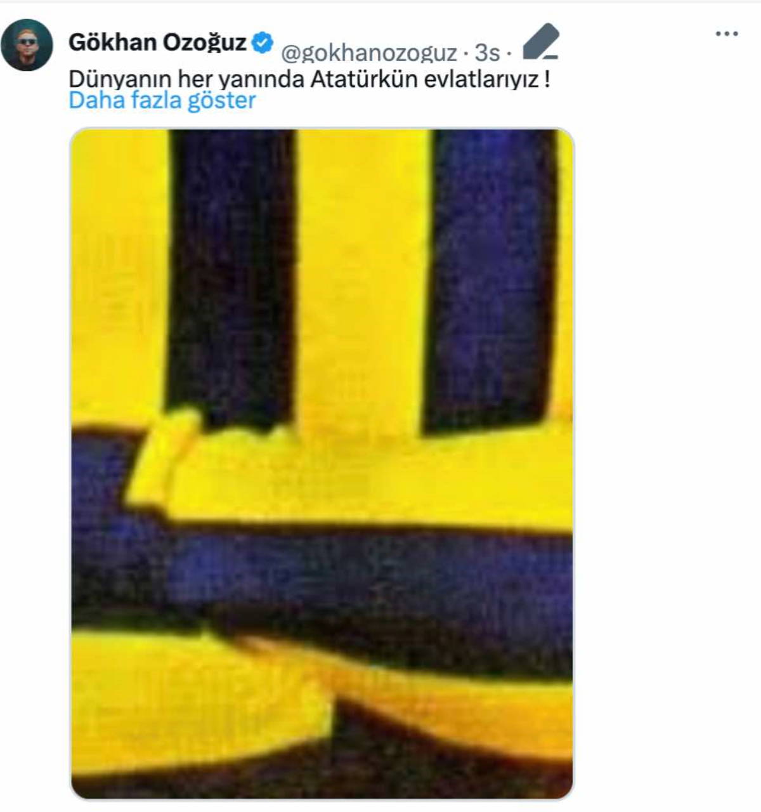Click the edit pencil icon beside the timestamp
The image size is (761, 812).
(x=541, y=43)
